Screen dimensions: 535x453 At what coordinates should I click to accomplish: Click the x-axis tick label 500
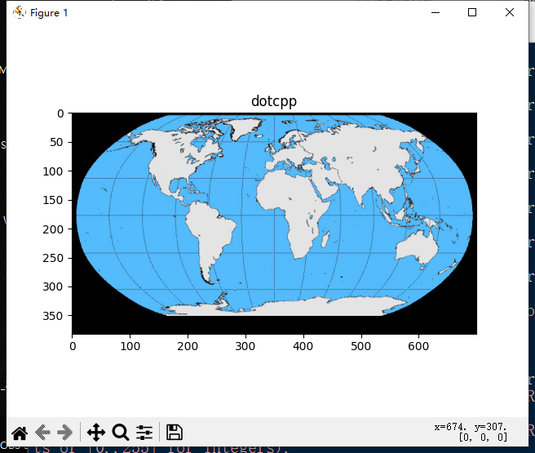click(360, 347)
